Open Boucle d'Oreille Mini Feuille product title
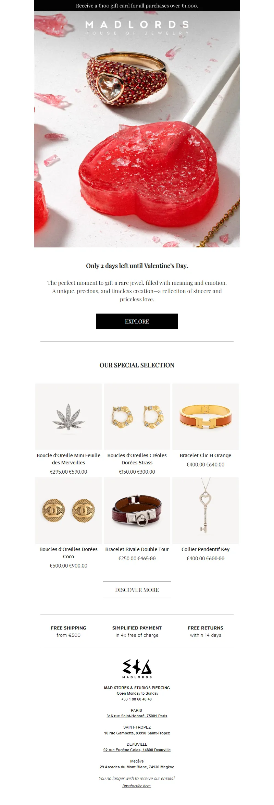The image size is (274, 805). [x=68, y=459]
